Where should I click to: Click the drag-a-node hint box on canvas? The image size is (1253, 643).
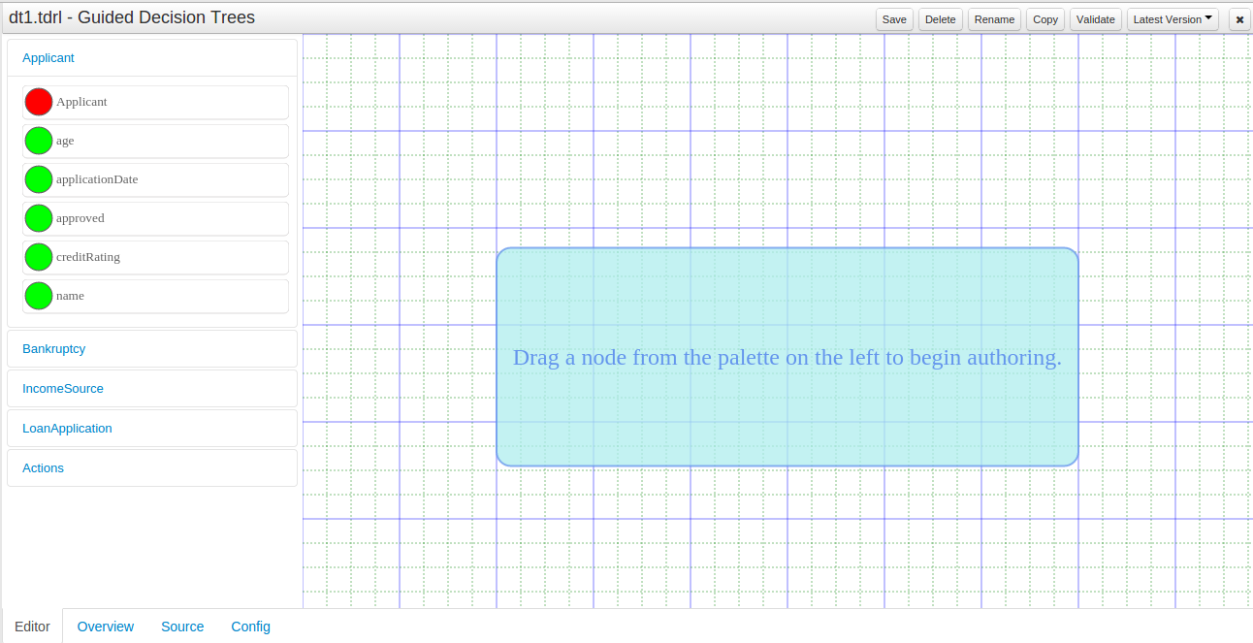pyautogui.click(x=787, y=357)
